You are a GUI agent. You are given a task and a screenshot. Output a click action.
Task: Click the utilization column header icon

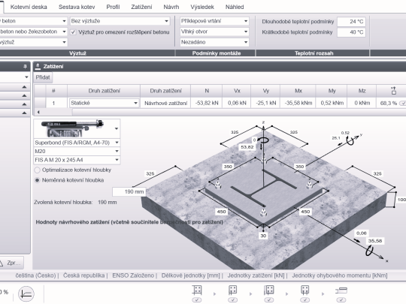(x=393, y=91)
